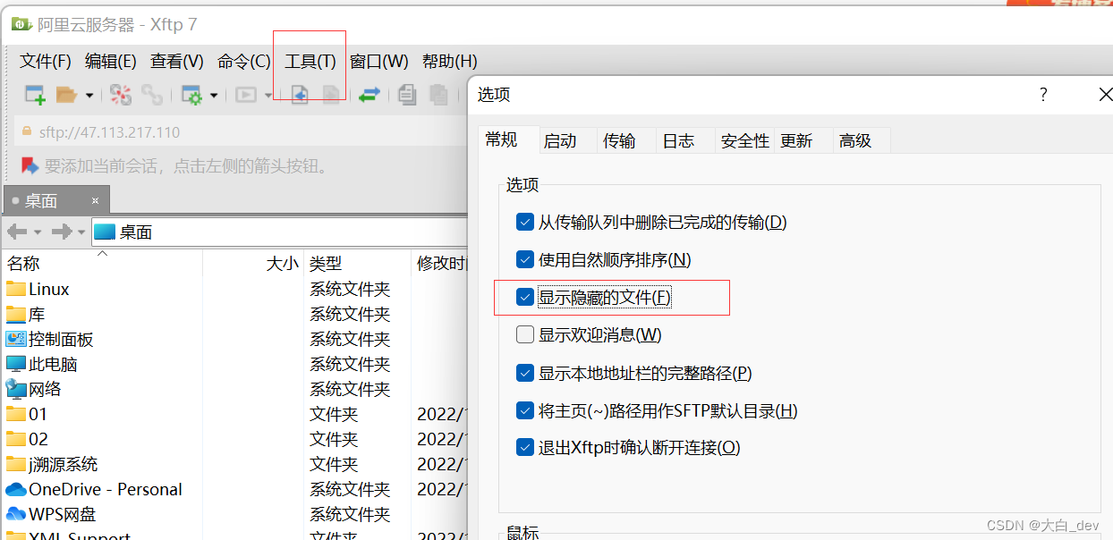
Task: Expand the Open Session dropdown arrow
Action: (x=89, y=95)
